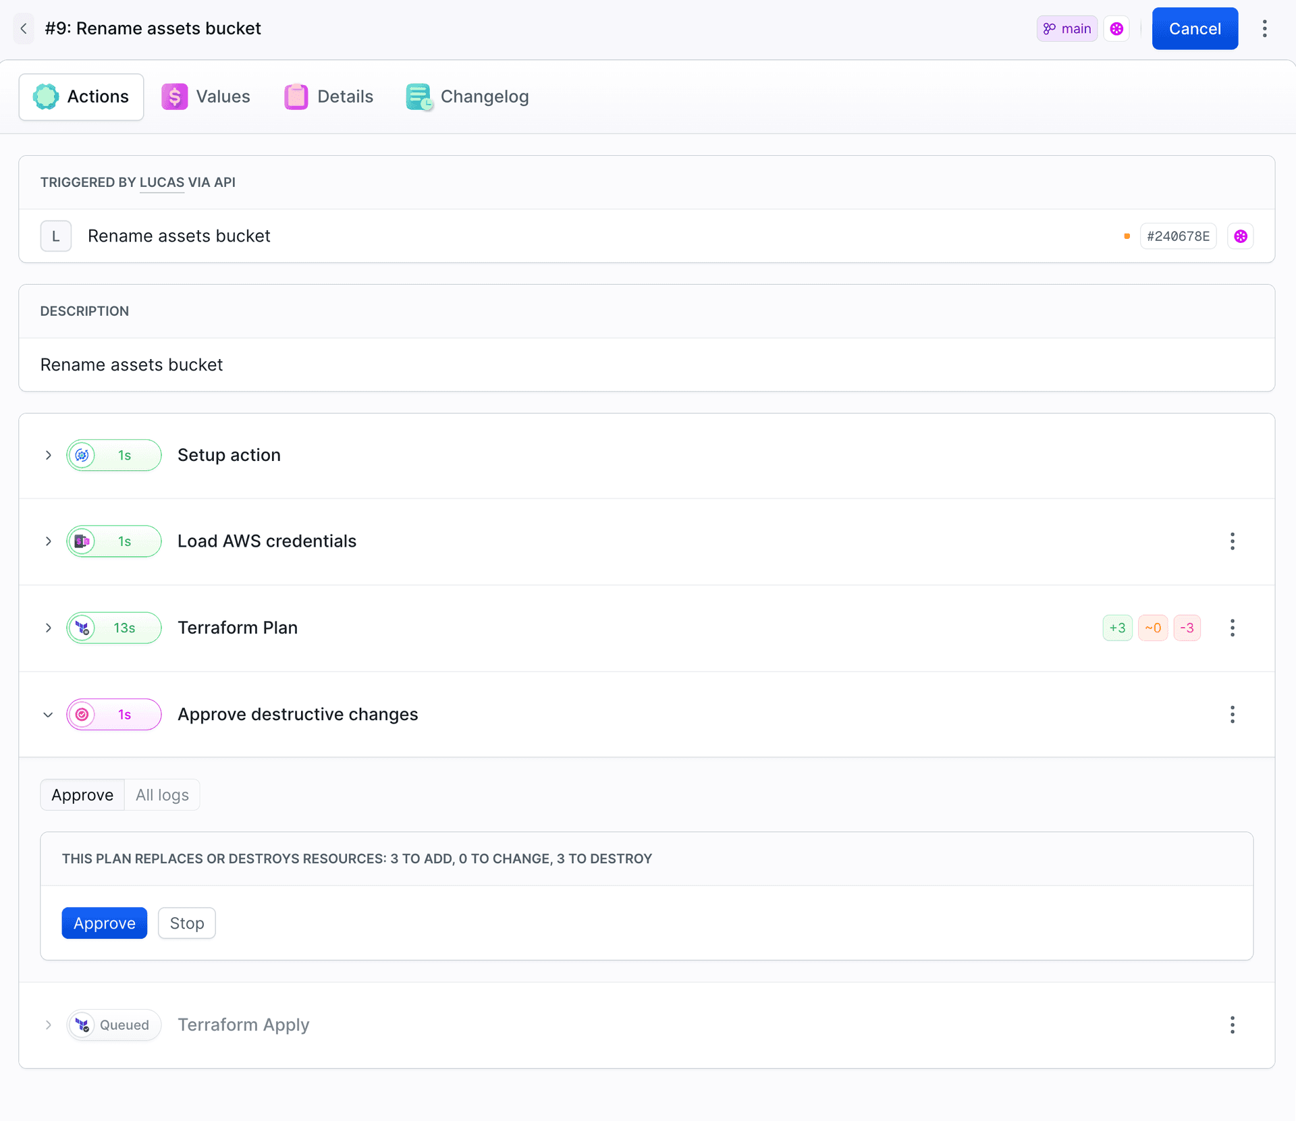Go back using the header back arrow
Image resolution: width=1296 pixels, height=1121 pixels.
tap(24, 28)
